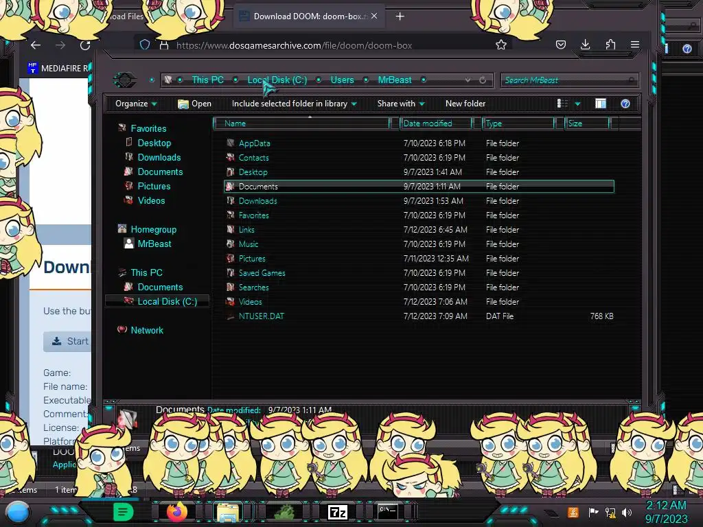Select the Saved Games folder
Viewport: 703px width, 527px height.
click(x=419, y=273)
